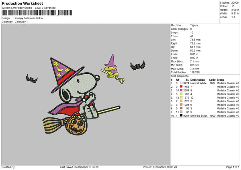Image resolution: width=241 pixels, height=170 pixels.
Task: Click the light orange swatch in stop 6
Action: (x=181, y=101)
